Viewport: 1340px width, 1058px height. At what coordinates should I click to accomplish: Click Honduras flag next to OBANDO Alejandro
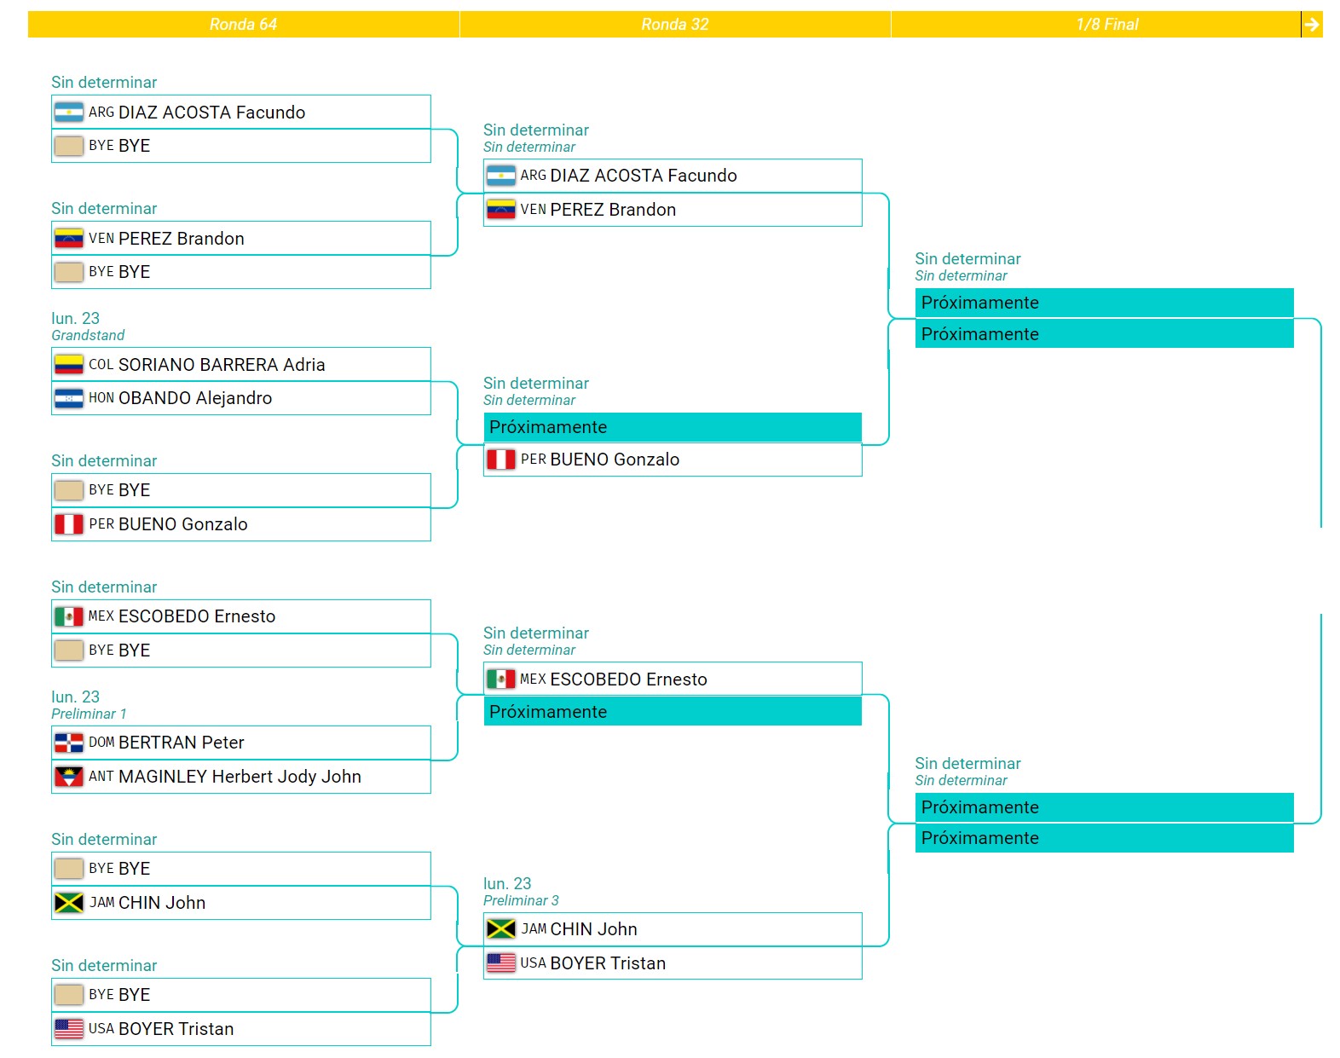pyautogui.click(x=69, y=398)
